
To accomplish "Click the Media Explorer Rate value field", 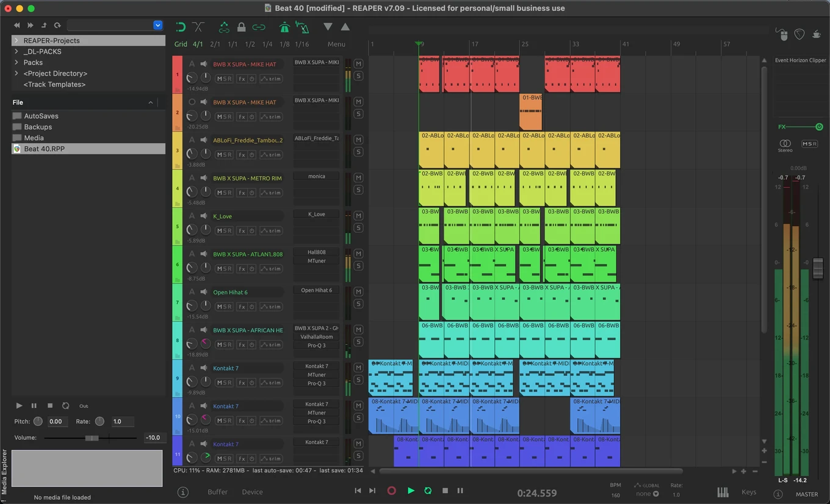I will [x=123, y=421].
